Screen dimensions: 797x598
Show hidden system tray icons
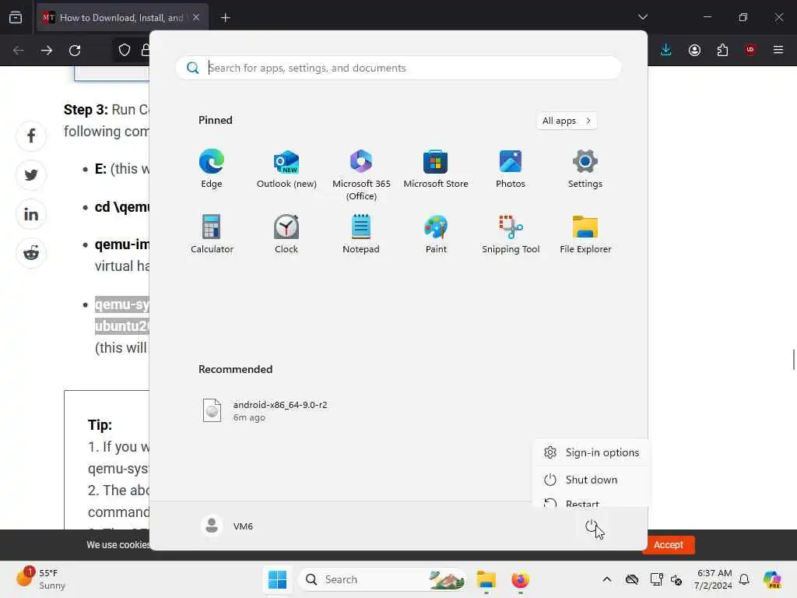607,579
